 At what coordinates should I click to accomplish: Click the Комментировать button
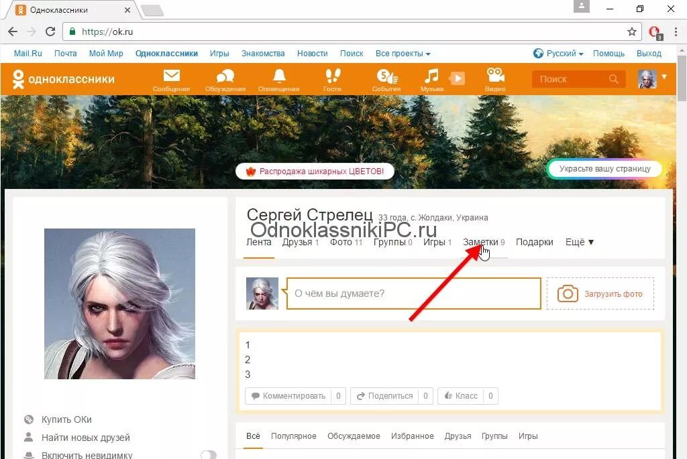tap(295, 396)
